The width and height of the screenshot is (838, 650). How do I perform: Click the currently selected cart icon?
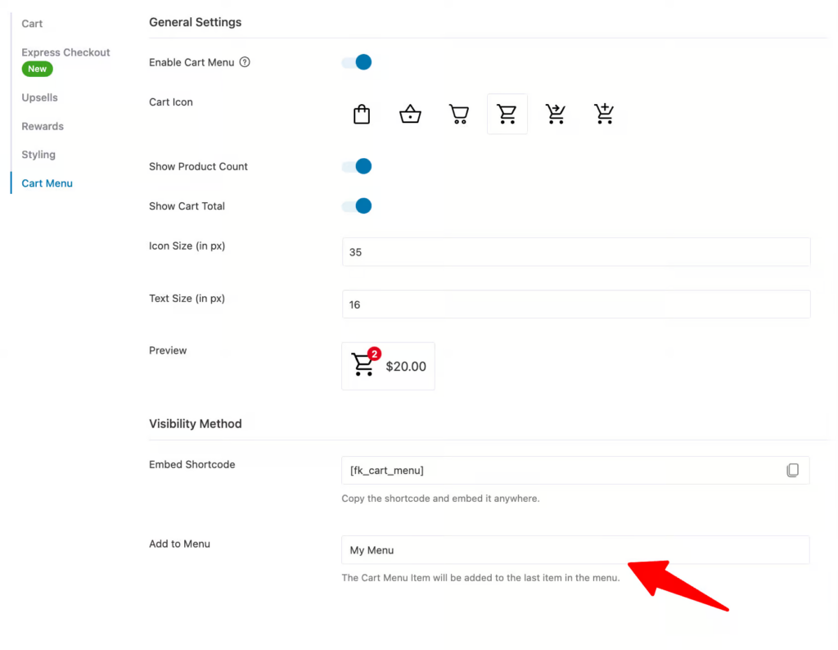(507, 113)
